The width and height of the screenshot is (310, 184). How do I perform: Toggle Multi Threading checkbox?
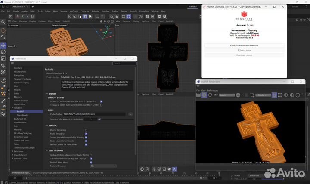86,134
